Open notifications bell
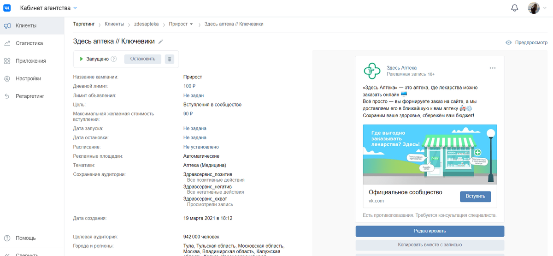The image size is (553, 256). [x=515, y=8]
